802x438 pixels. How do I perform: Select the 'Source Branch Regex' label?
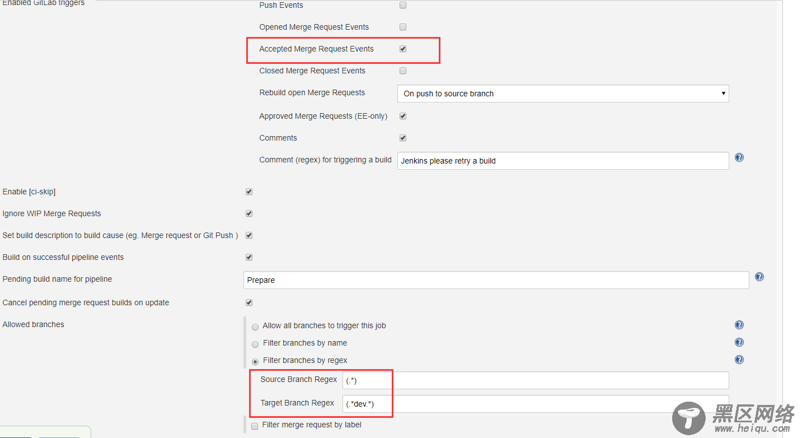click(299, 379)
